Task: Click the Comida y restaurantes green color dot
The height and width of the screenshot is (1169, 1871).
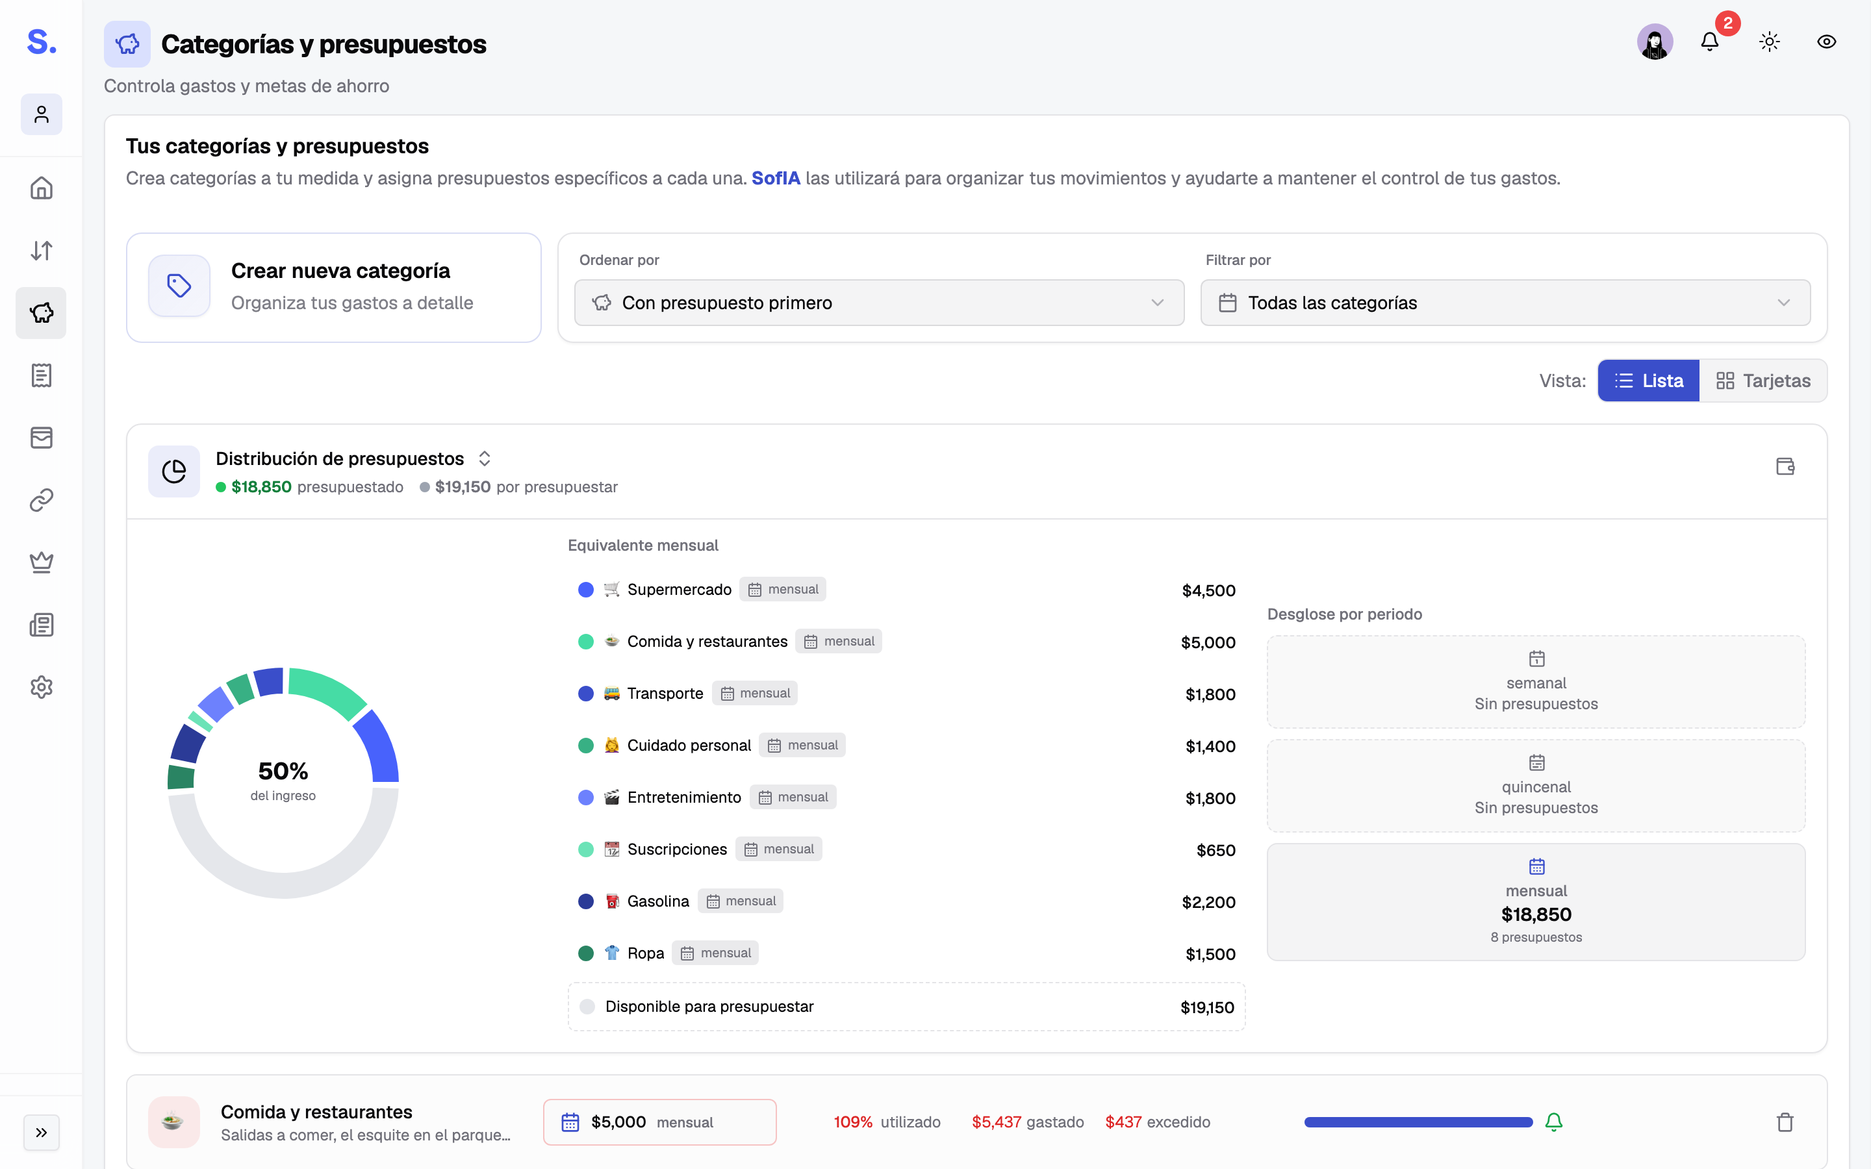Action: pyautogui.click(x=586, y=642)
